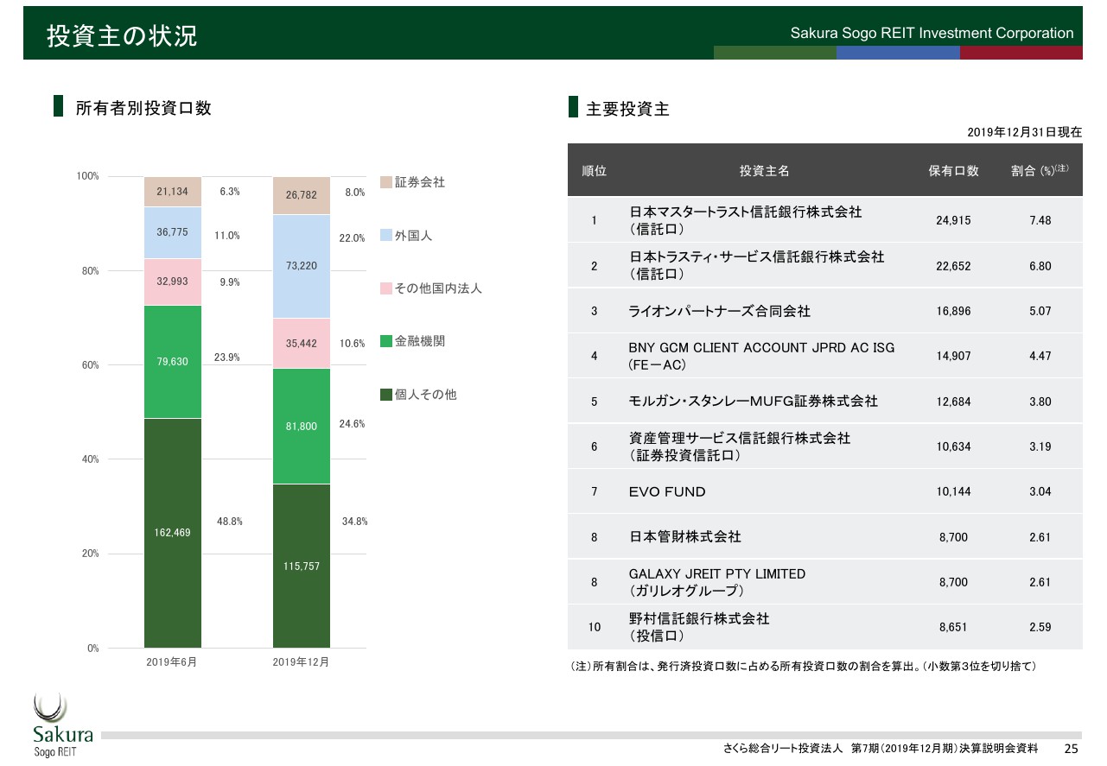
Task: Click the 証券会社 legend color swatch
Action: tap(386, 182)
